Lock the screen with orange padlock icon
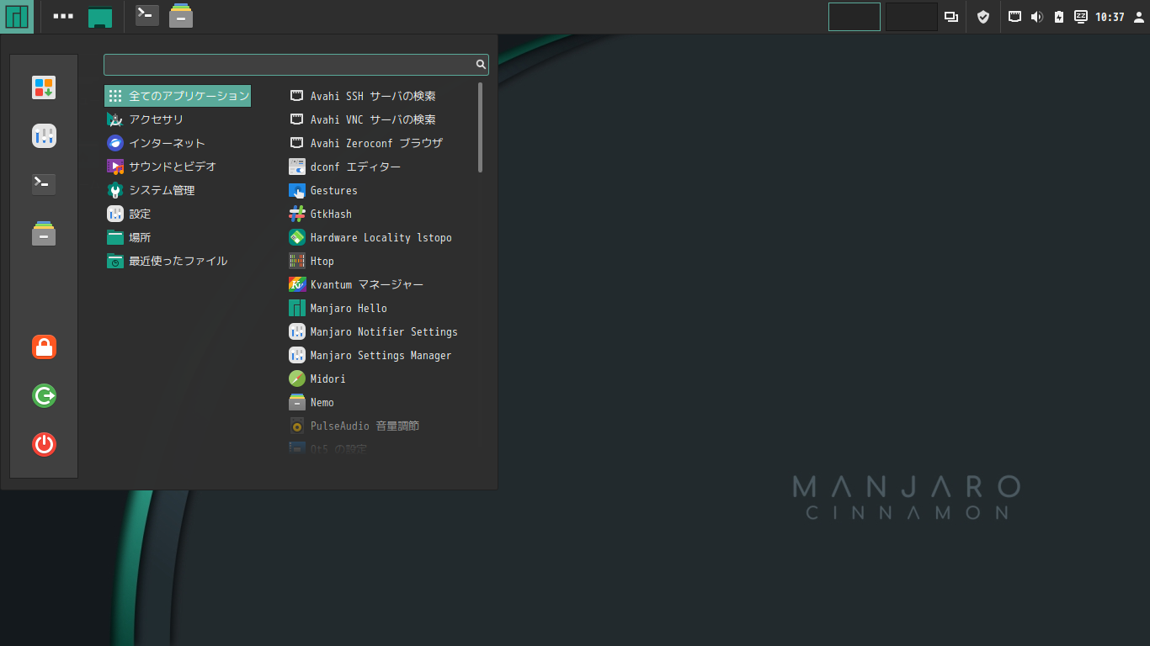The width and height of the screenshot is (1150, 646). [x=44, y=347]
